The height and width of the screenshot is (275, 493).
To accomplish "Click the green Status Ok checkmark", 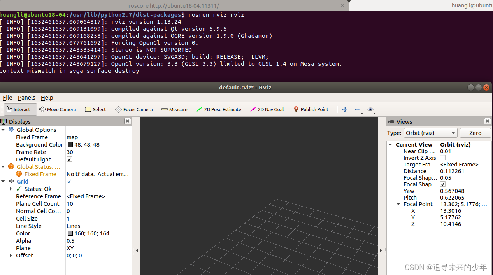I will pos(19,189).
